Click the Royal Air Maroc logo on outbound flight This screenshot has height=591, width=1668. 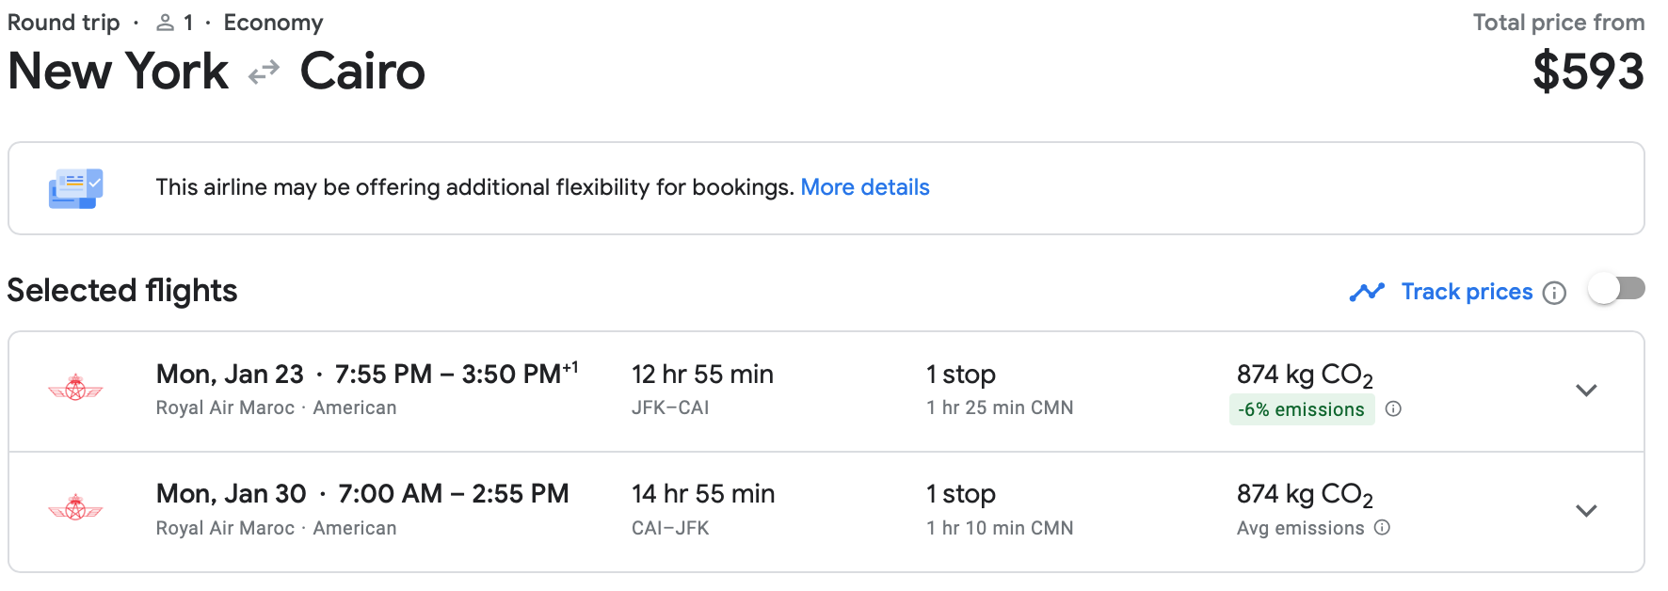[75, 388]
